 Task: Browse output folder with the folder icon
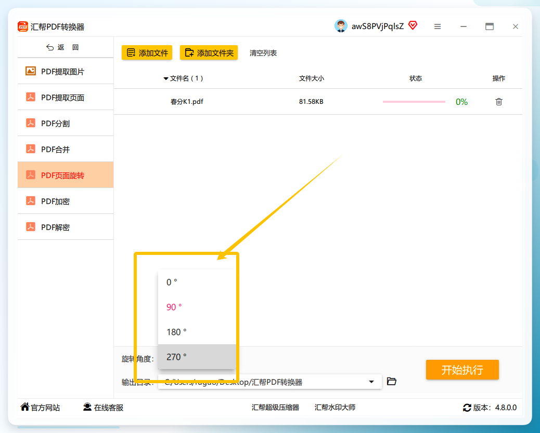pos(392,382)
